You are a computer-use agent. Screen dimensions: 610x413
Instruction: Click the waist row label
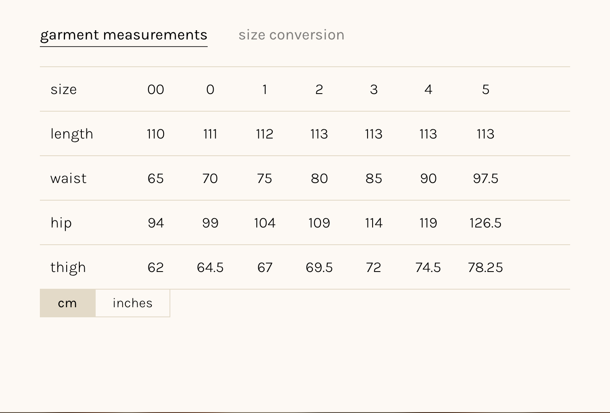[68, 178]
